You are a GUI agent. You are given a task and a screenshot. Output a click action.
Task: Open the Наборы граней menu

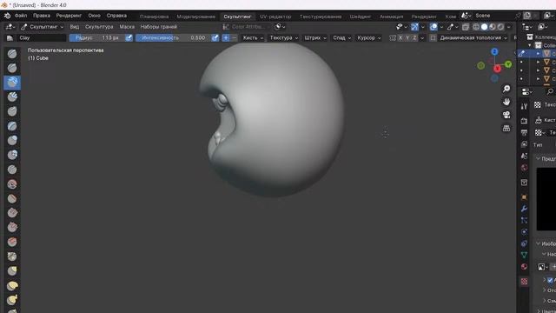pyautogui.click(x=158, y=27)
